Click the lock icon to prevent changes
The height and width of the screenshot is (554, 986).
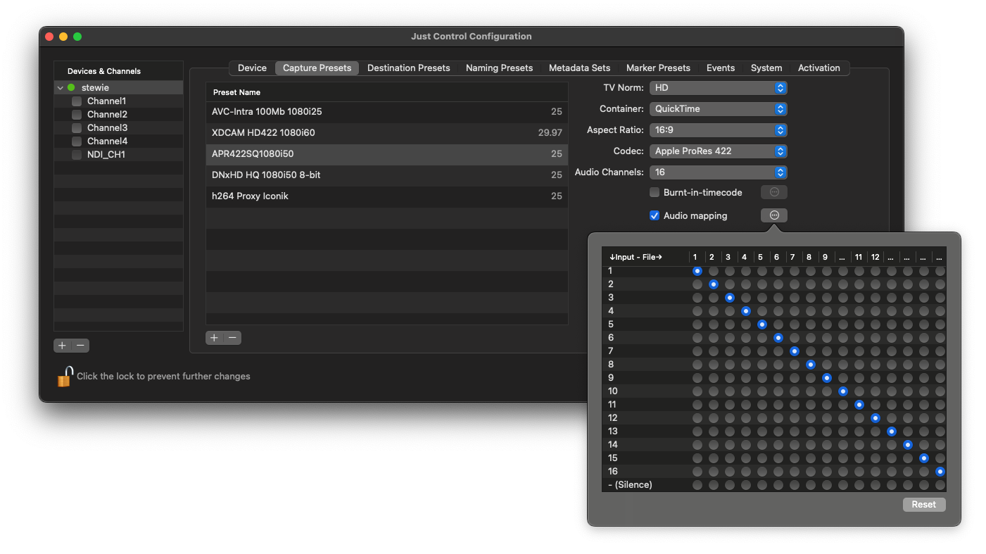click(x=65, y=377)
